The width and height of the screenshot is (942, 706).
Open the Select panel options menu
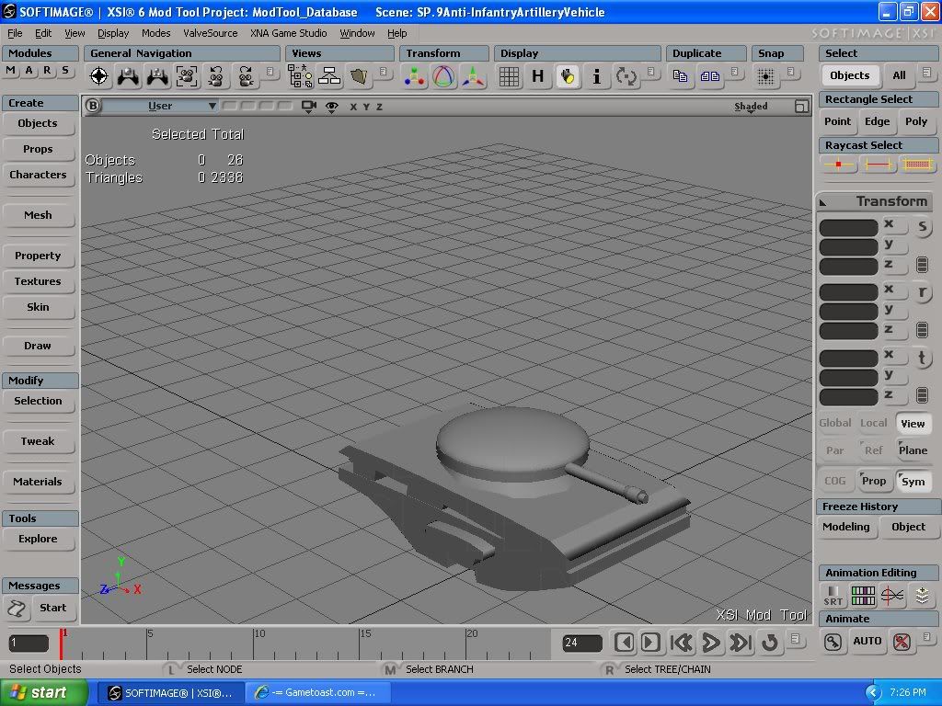pyautogui.click(x=927, y=73)
